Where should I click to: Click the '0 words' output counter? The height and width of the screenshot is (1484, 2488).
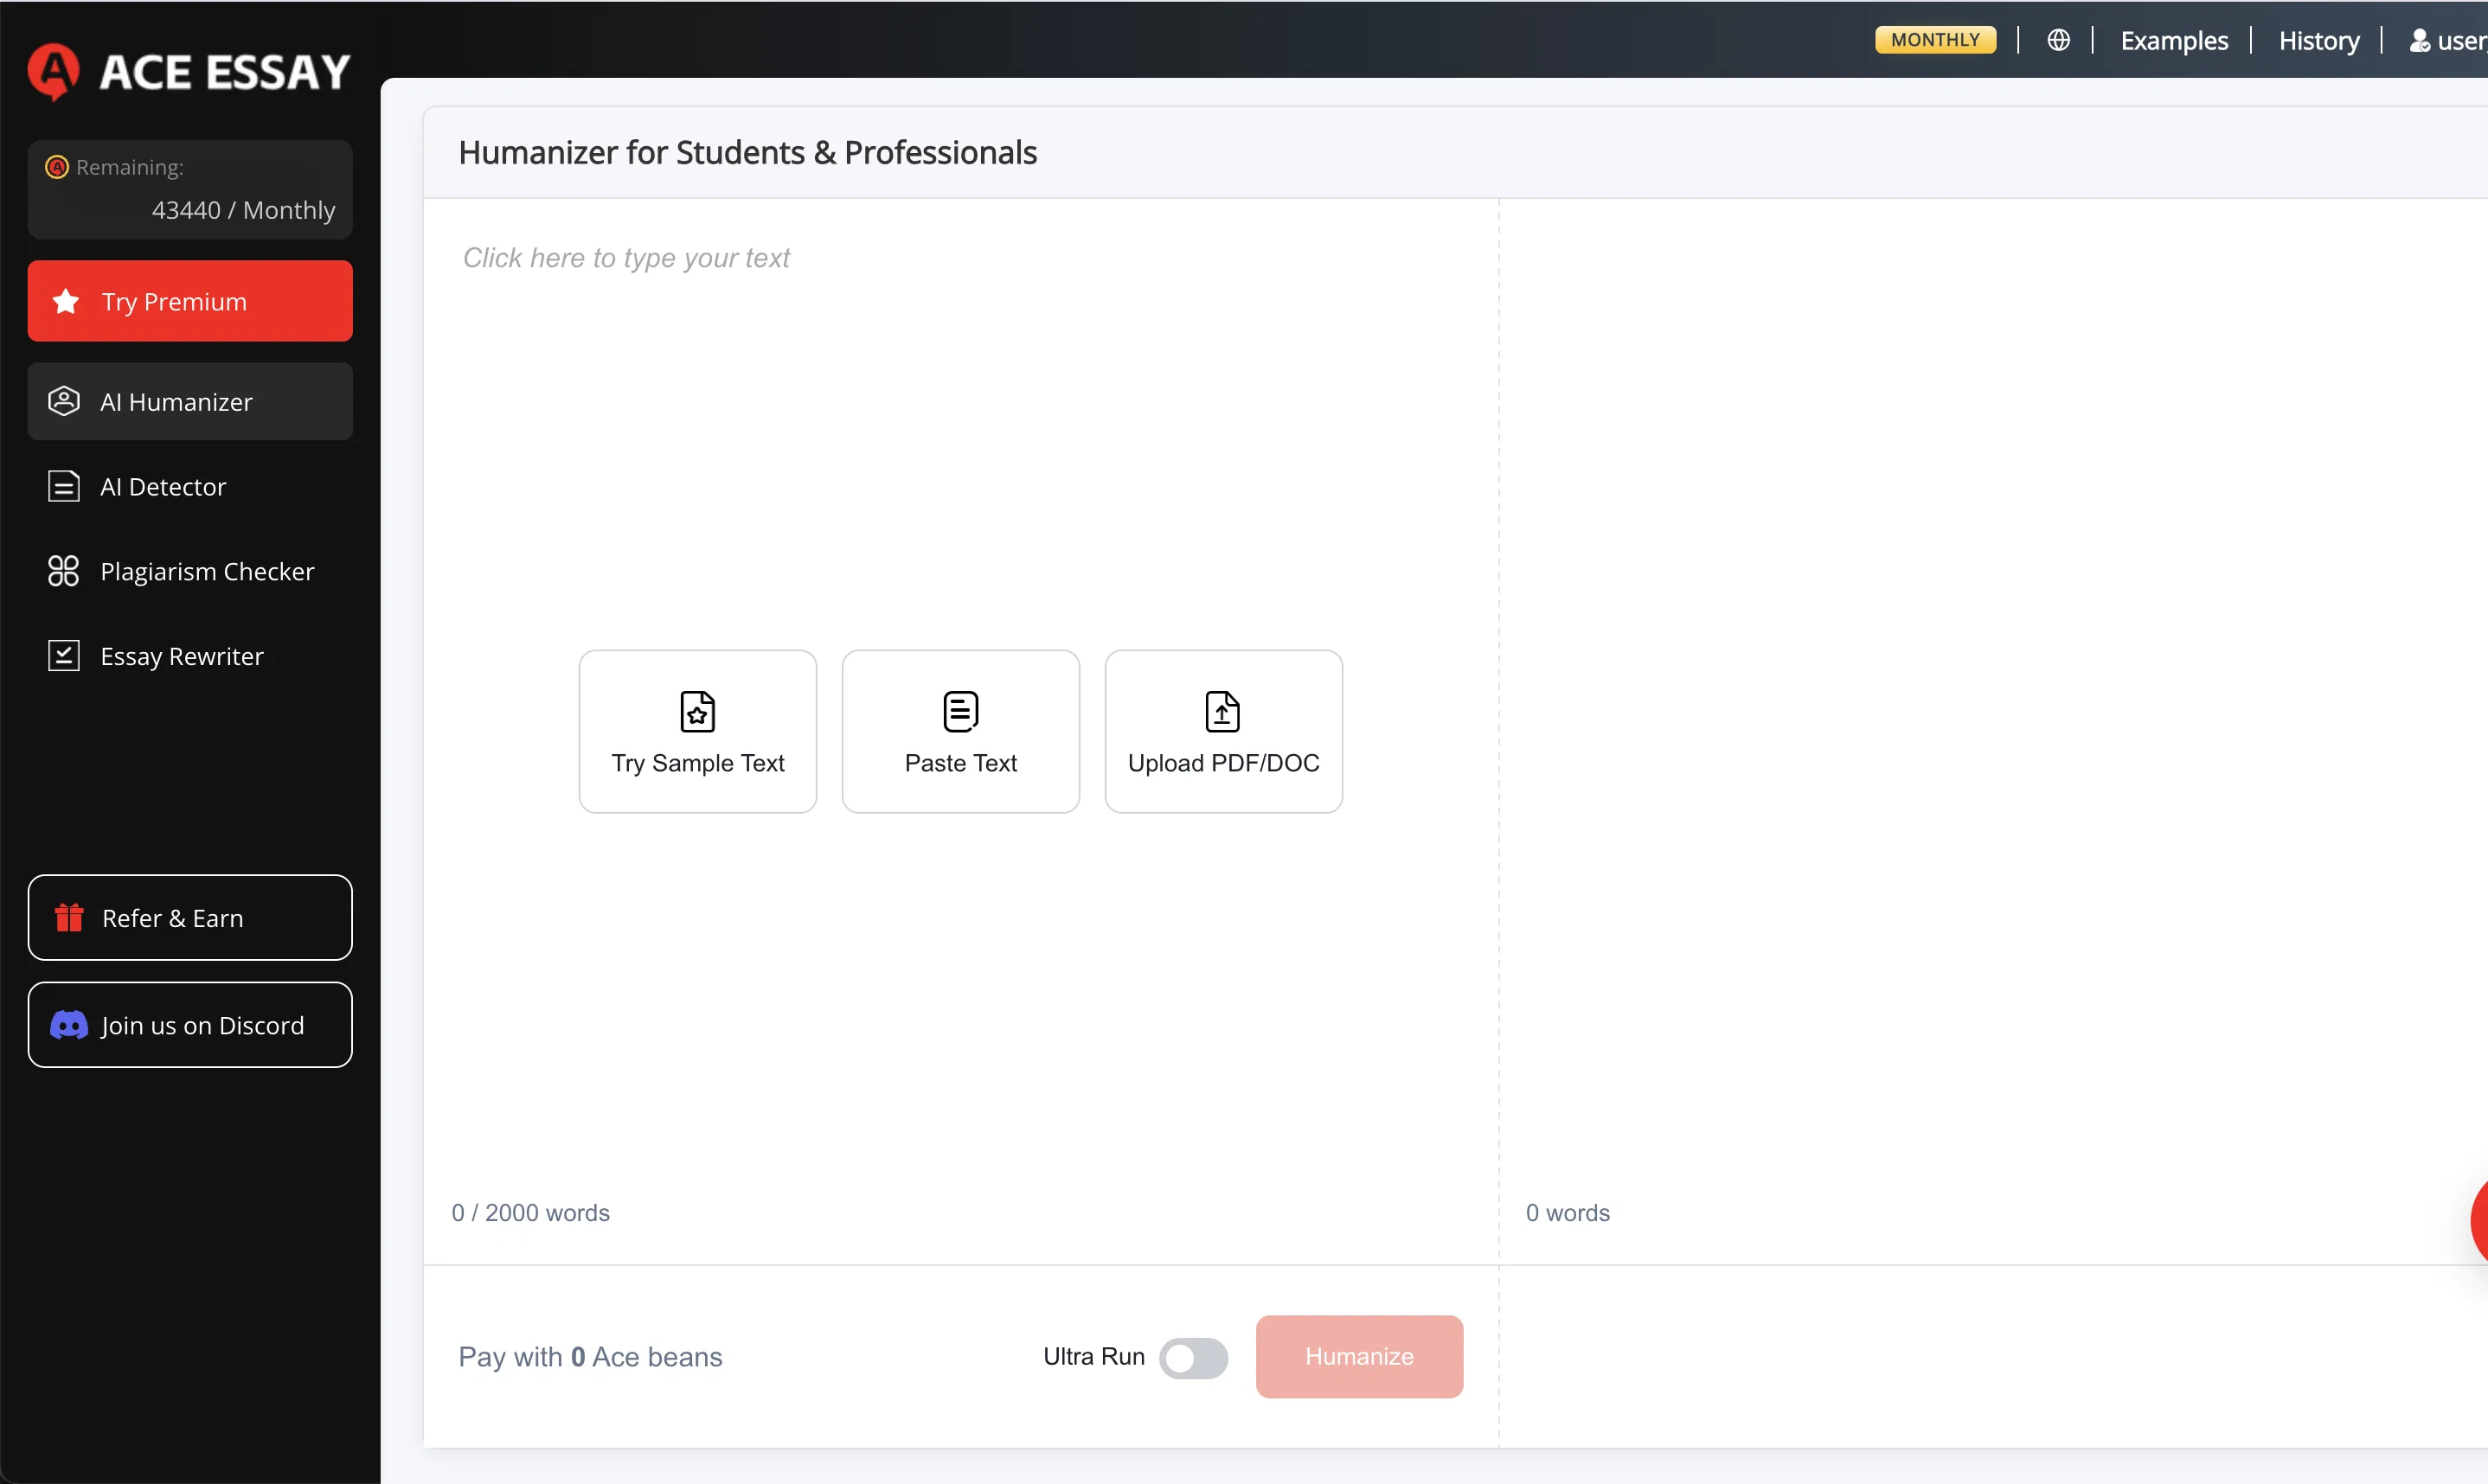coord(1567,1212)
